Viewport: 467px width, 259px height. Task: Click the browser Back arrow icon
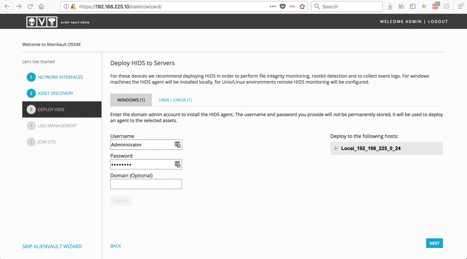7,6
